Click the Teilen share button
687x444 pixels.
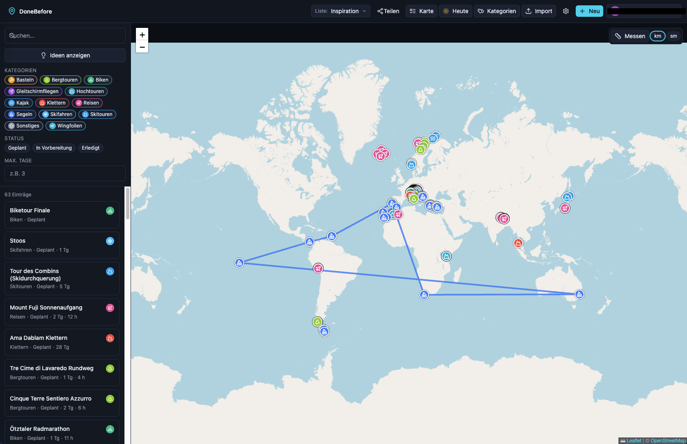pos(388,11)
